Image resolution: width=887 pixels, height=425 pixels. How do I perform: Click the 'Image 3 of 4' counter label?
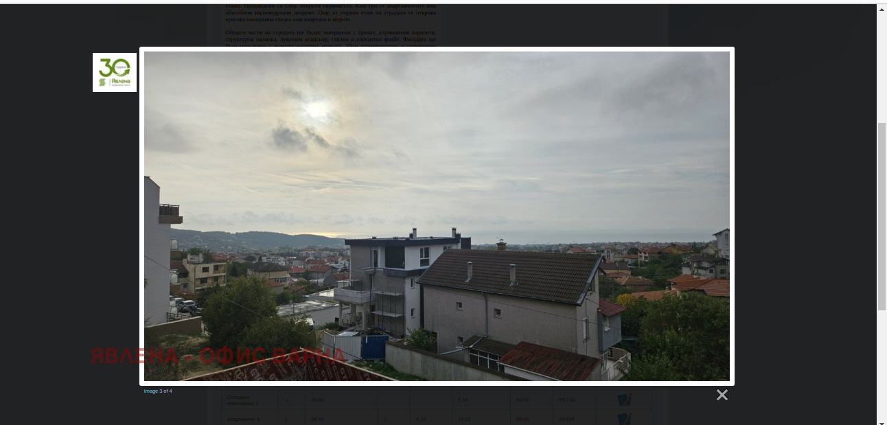[x=158, y=391]
